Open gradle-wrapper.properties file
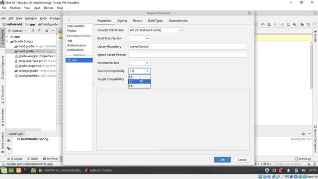The image size is (318, 179). coord(35,56)
